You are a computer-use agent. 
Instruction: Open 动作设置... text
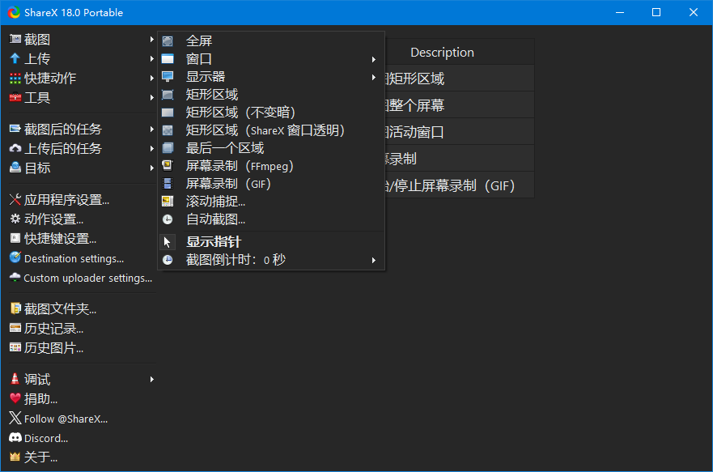(x=53, y=219)
